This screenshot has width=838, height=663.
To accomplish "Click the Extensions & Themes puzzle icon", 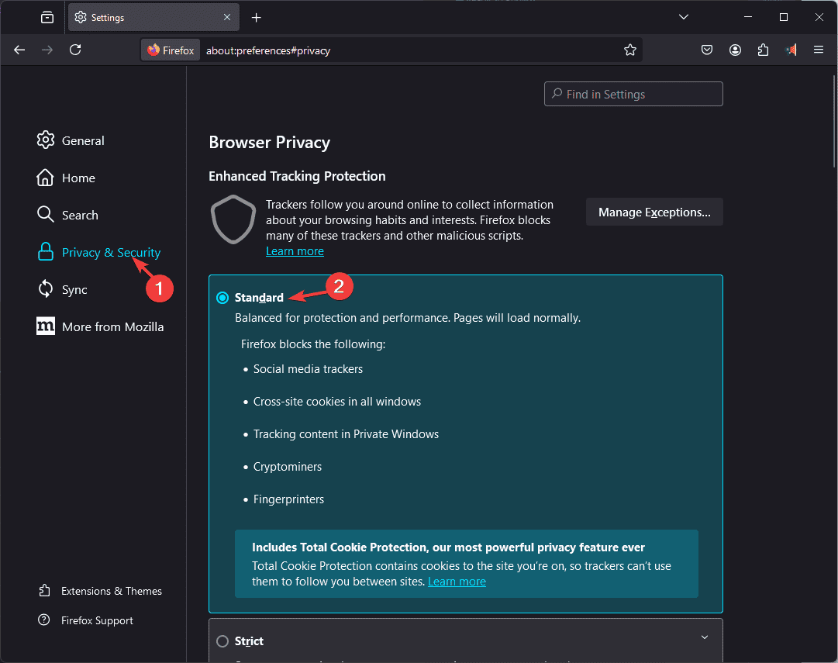I will (x=44, y=590).
